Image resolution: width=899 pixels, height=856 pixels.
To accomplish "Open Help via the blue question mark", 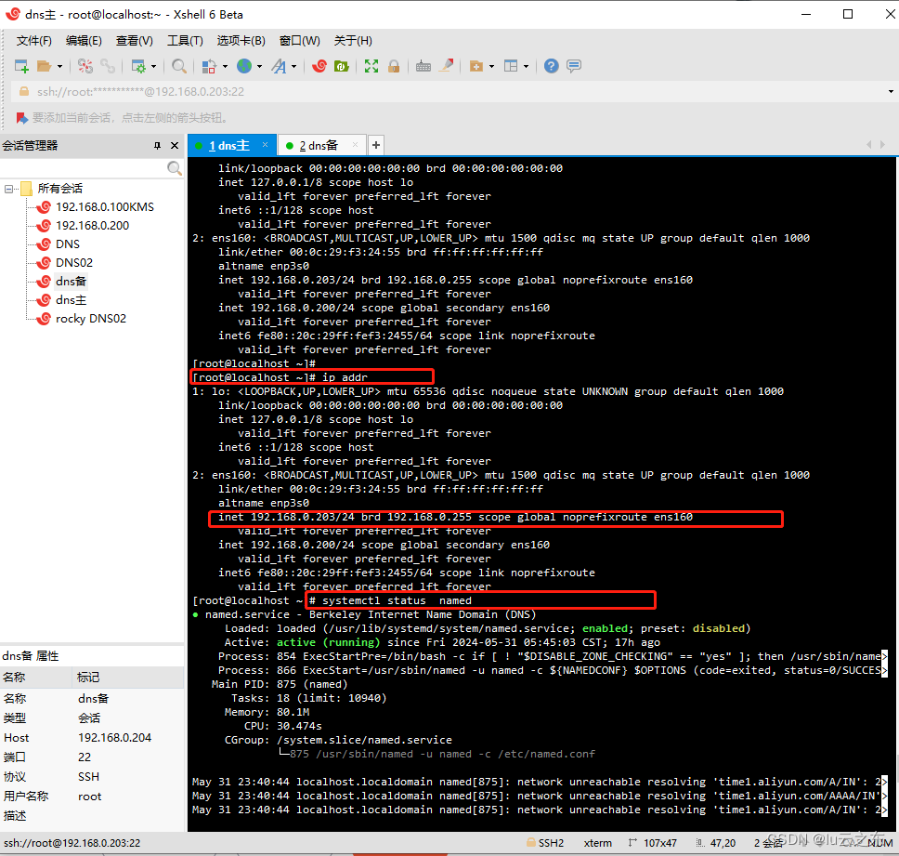I will [x=552, y=66].
